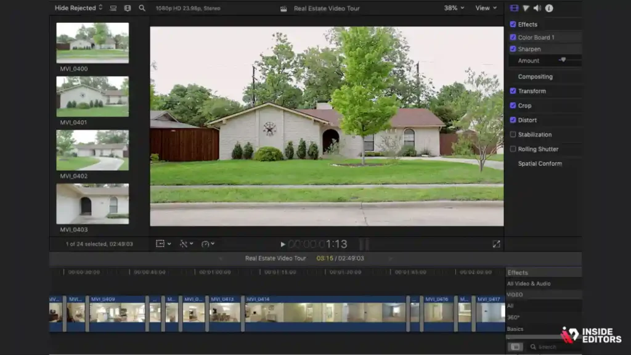Enable the Stabilization checkbox
The height and width of the screenshot is (355, 631).
(x=513, y=134)
